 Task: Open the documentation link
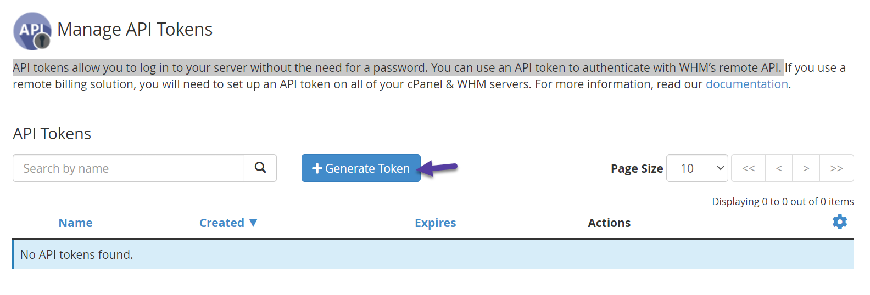point(746,84)
